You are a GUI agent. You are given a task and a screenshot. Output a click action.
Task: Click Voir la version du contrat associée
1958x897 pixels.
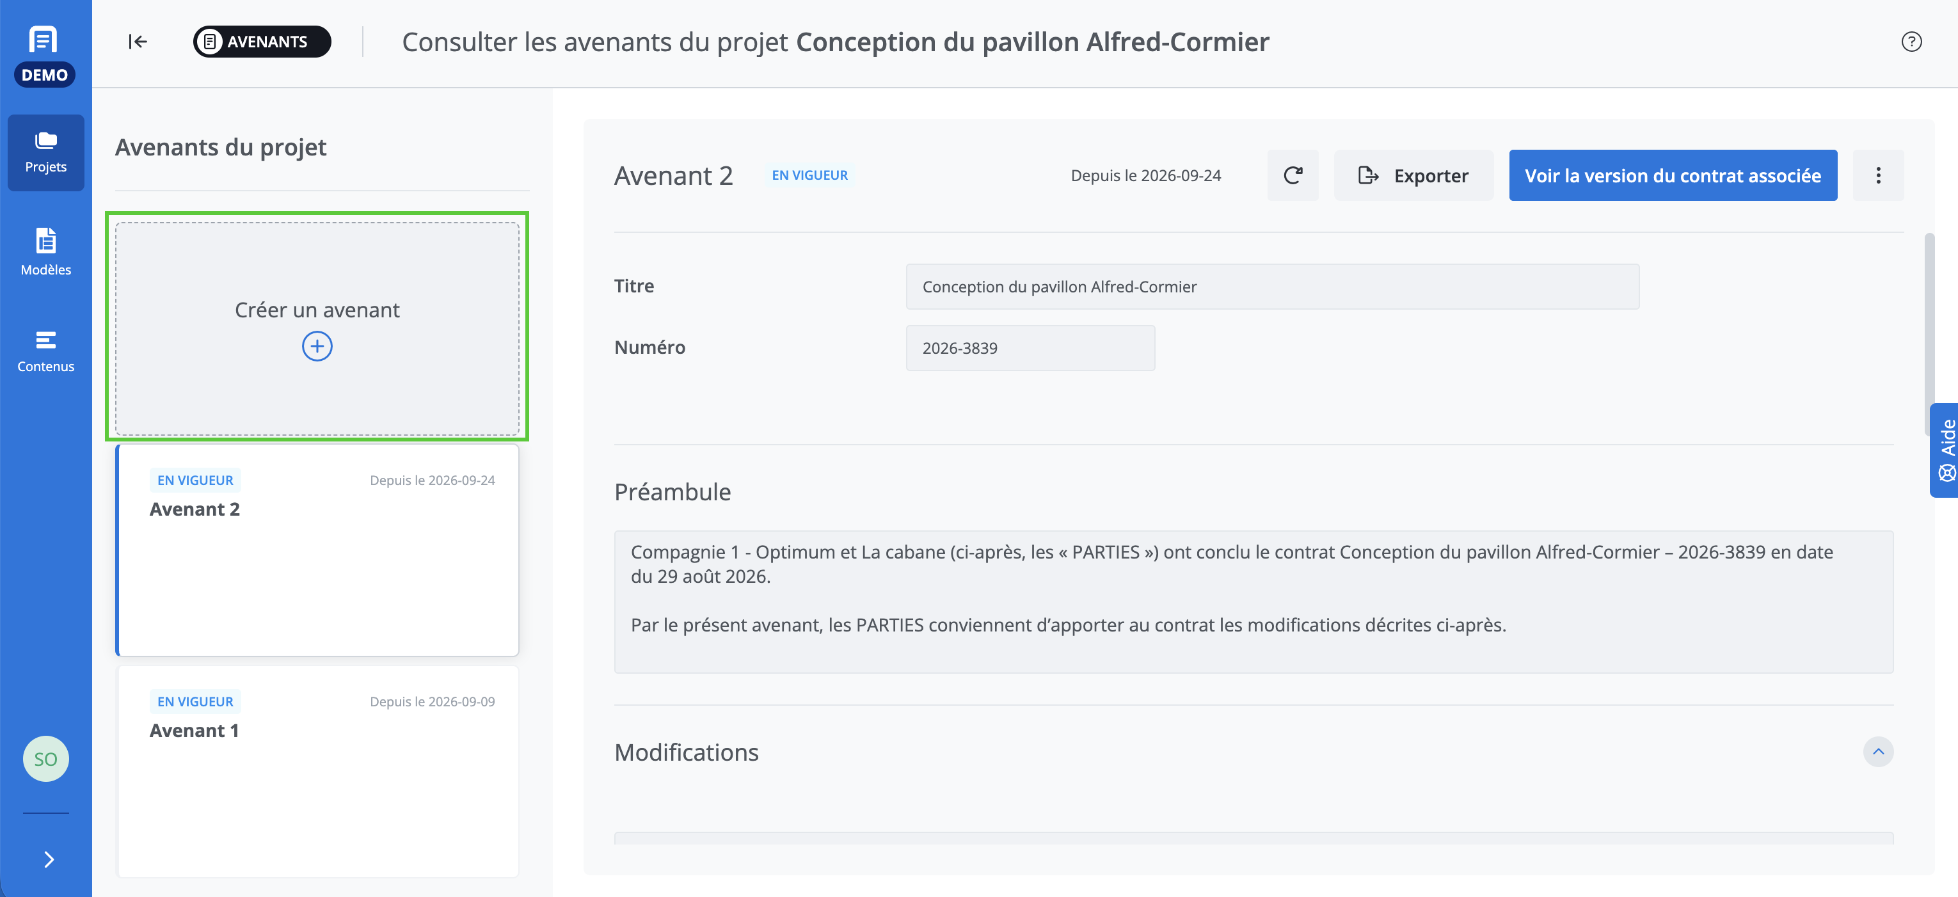[1673, 175]
